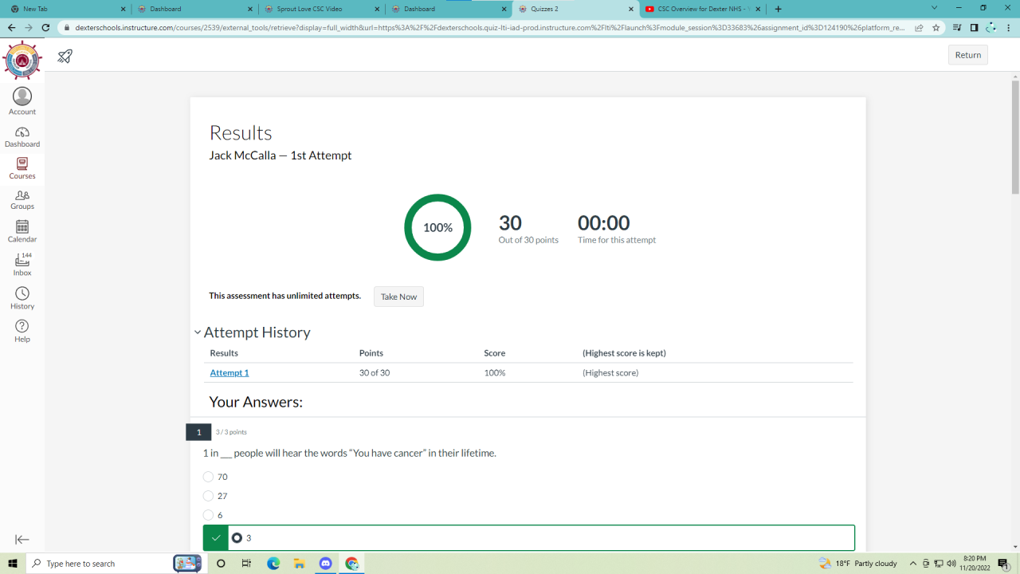This screenshot has height=574, width=1020.
Task: Click the clock showing 8:20 PM
Action: 975,564
